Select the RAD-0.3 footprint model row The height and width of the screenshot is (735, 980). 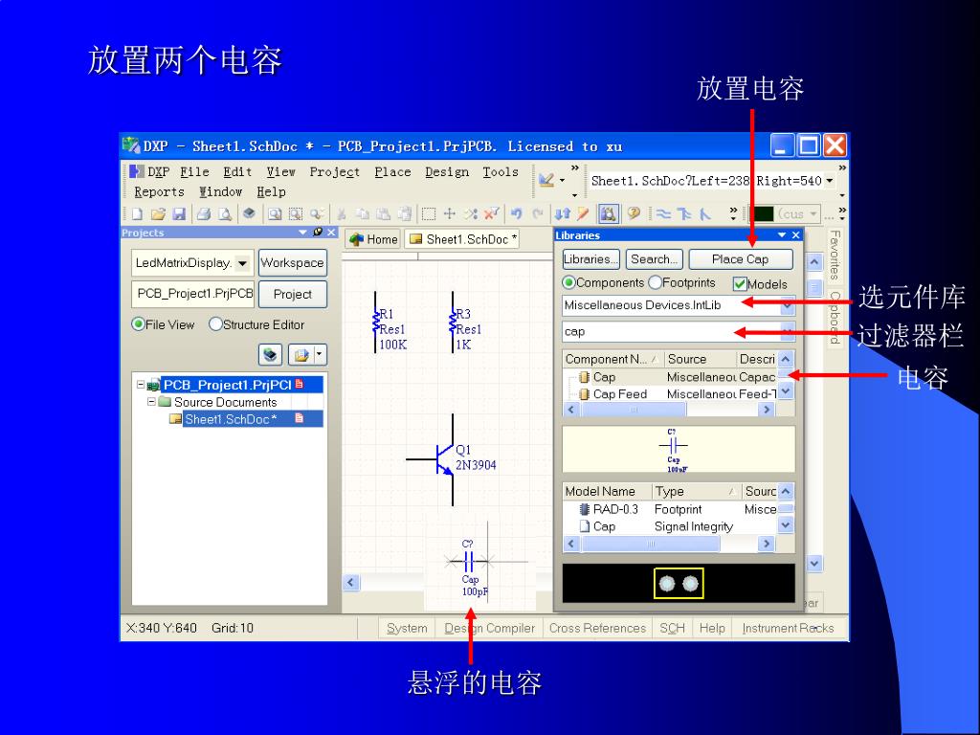[x=669, y=509]
